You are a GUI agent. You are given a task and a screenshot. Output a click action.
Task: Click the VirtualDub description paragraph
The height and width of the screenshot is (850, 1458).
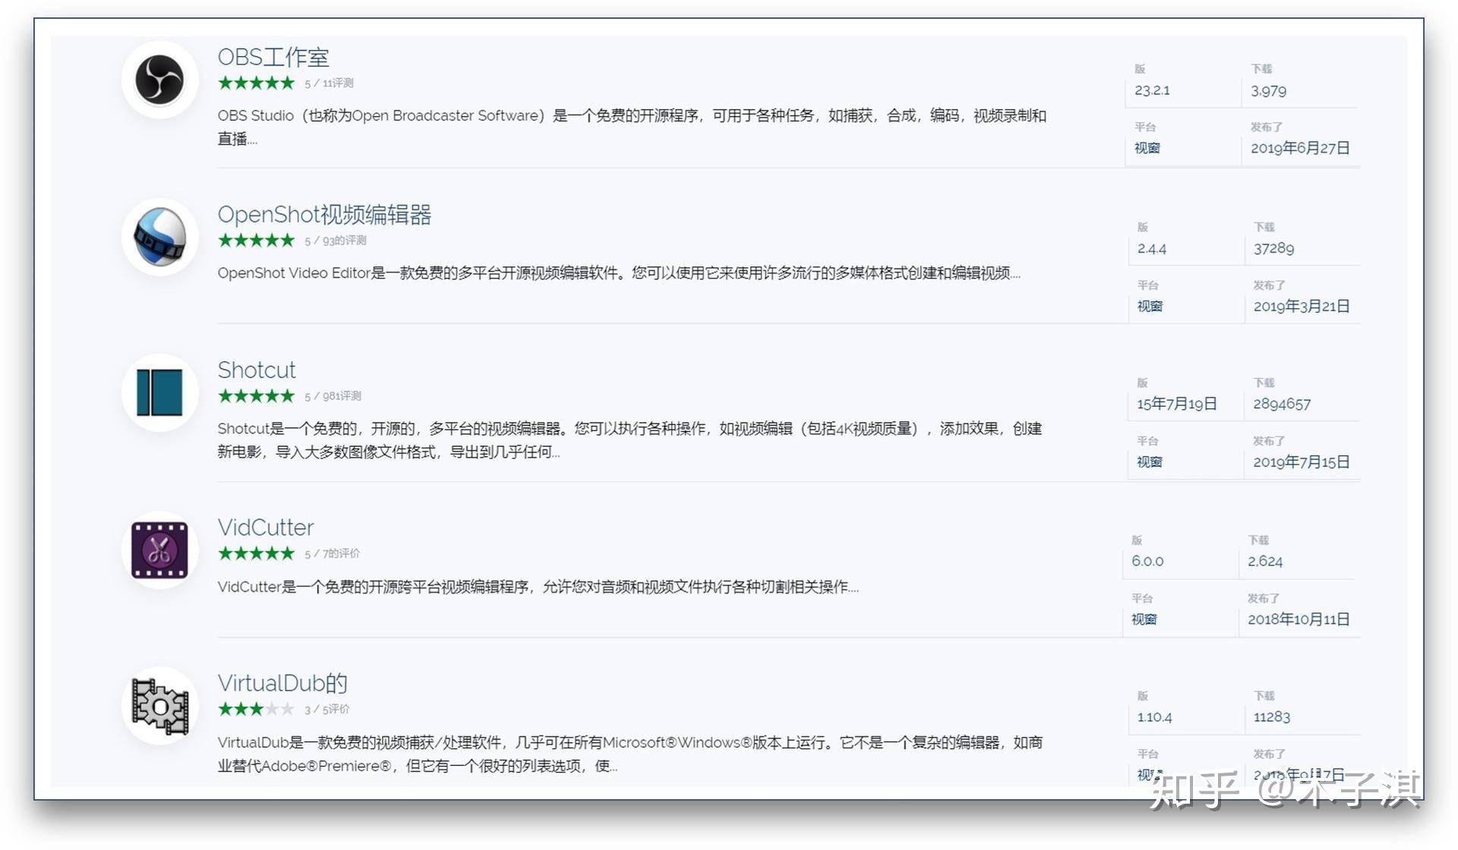pos(630,754)
